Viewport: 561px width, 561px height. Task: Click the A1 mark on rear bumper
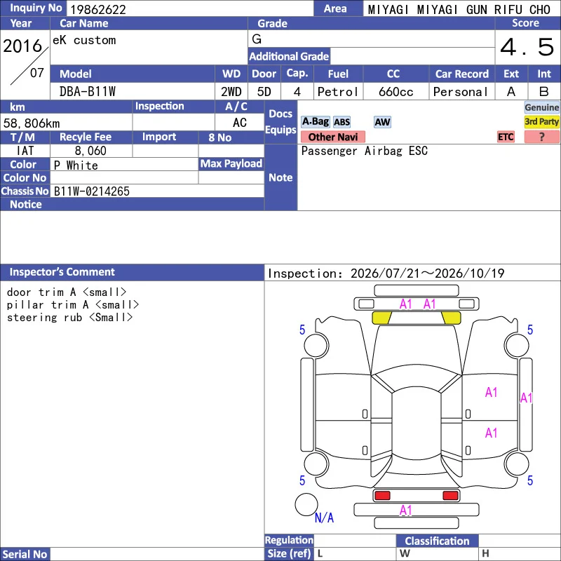click(x=406, y=511)
